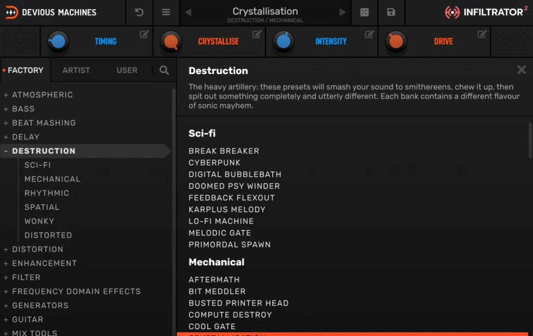Image resolution: width=533 pixels, height=336 pixels.
Task: Expand the Filter category
Action: tap(6, 278)
